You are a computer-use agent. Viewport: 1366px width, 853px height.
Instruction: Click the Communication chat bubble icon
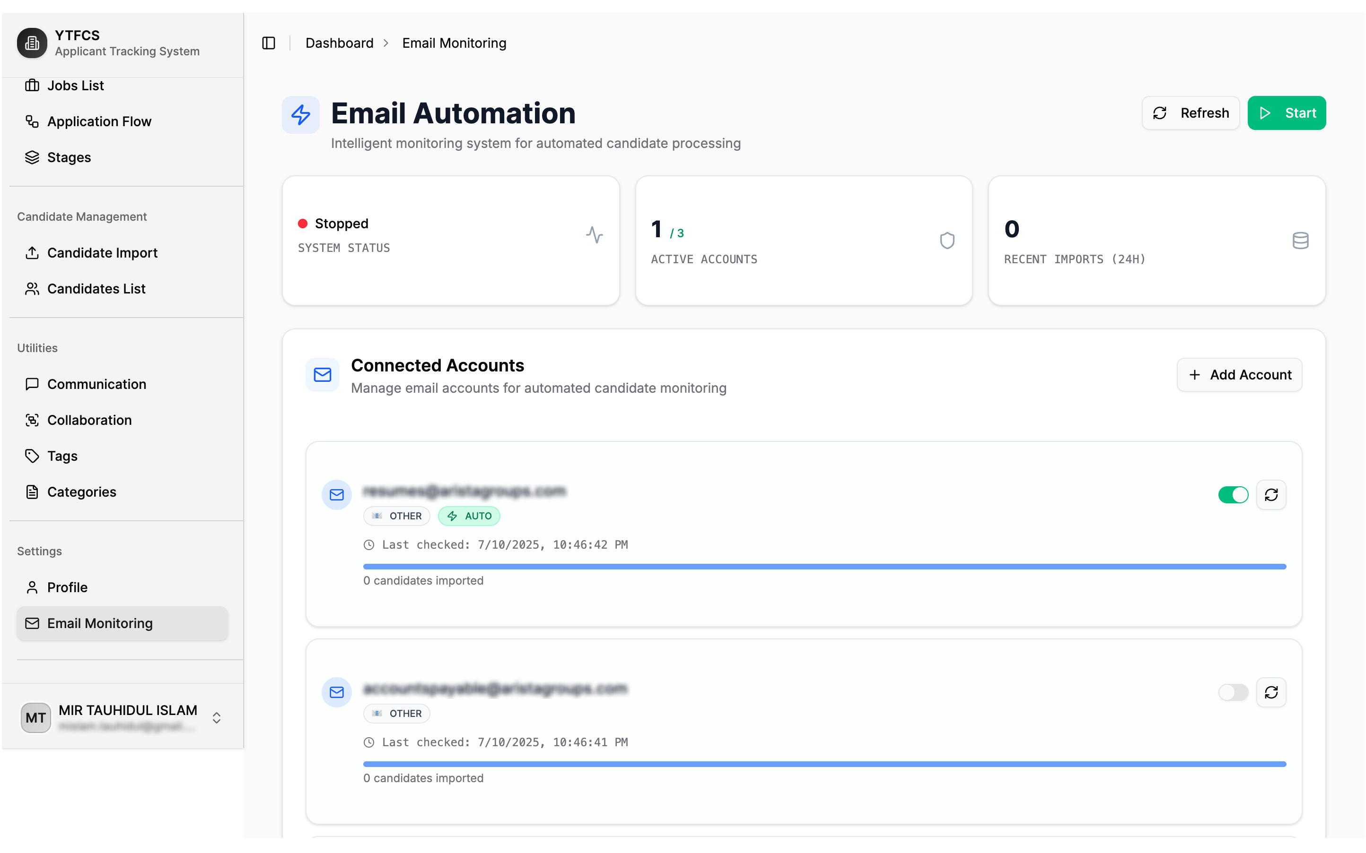32,384
